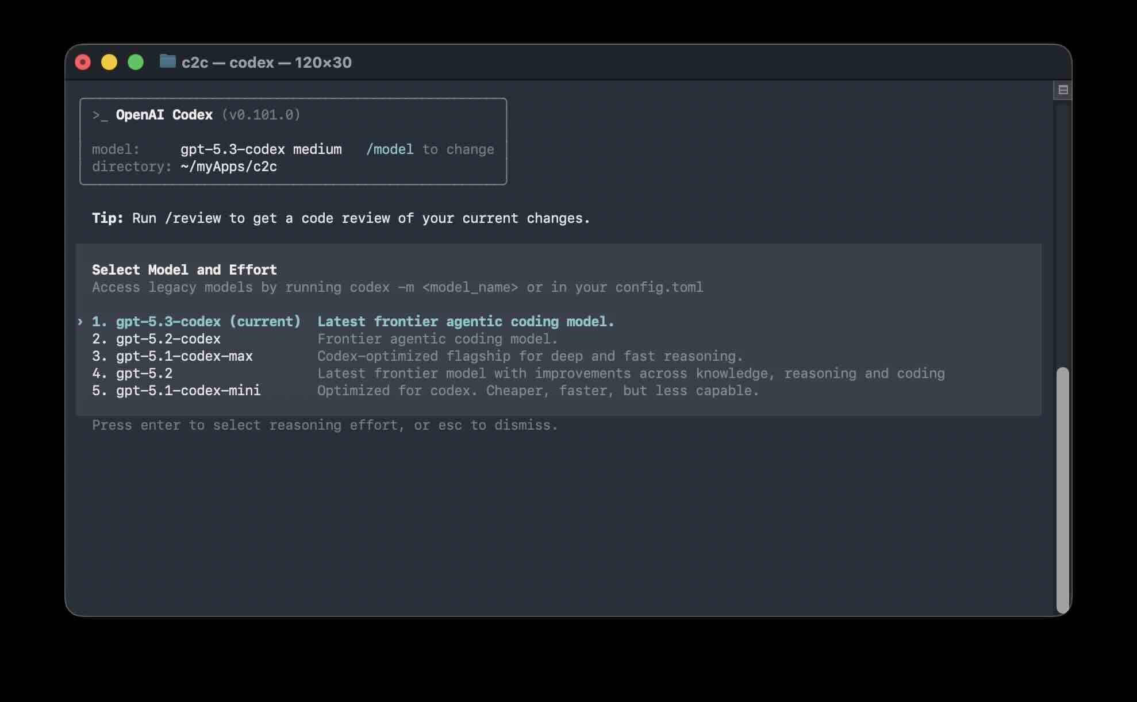This screenshot has width=1137, height=702.
Task: Click the Press enter to select reasoning effort hint
Action: pyautogui.click(x=325, y=425)
